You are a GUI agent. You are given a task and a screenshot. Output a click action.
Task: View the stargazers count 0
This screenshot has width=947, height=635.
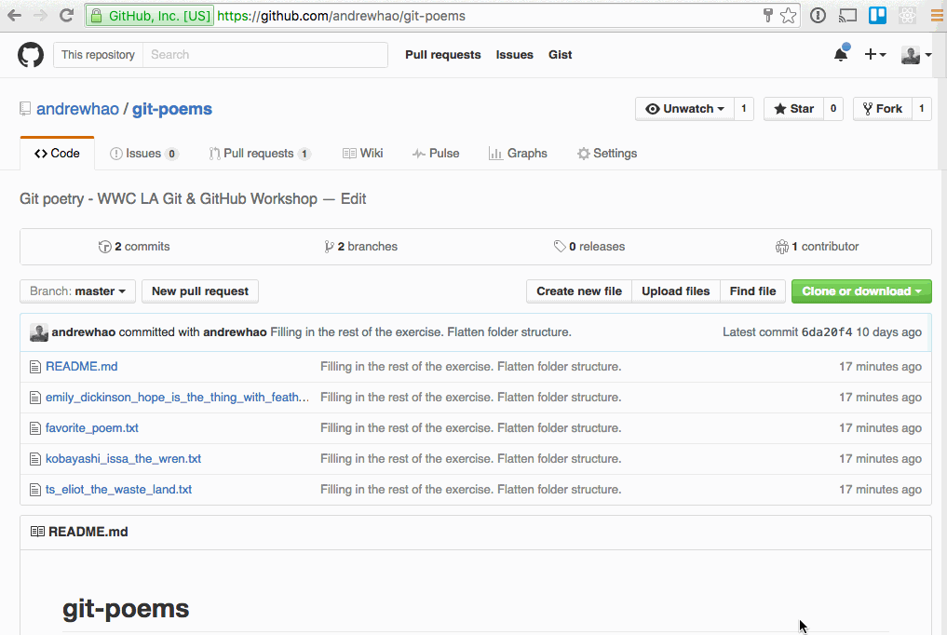tap(832, 109)
